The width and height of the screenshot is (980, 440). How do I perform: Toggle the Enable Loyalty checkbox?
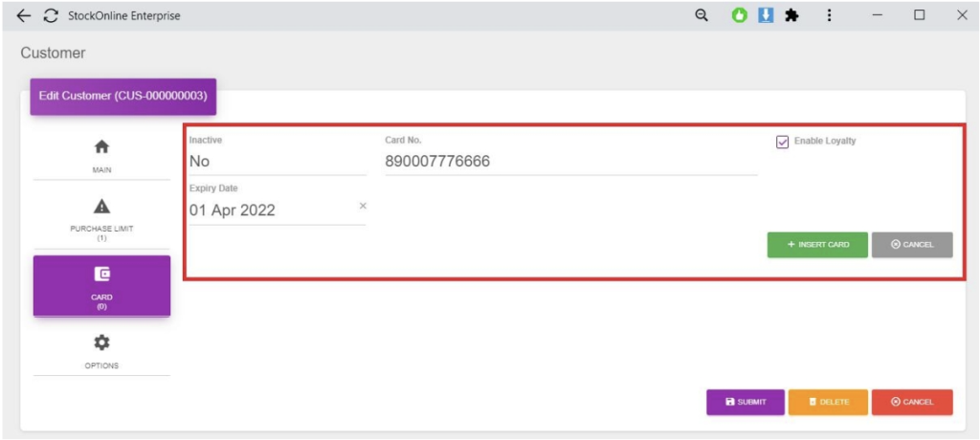(x=782, y=142)
